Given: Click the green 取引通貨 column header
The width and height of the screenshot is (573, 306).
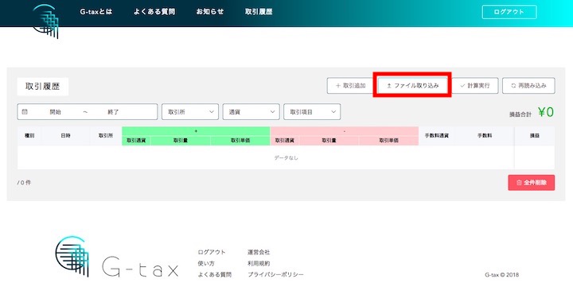Looking at the screenshot, I should coord(136,141).
